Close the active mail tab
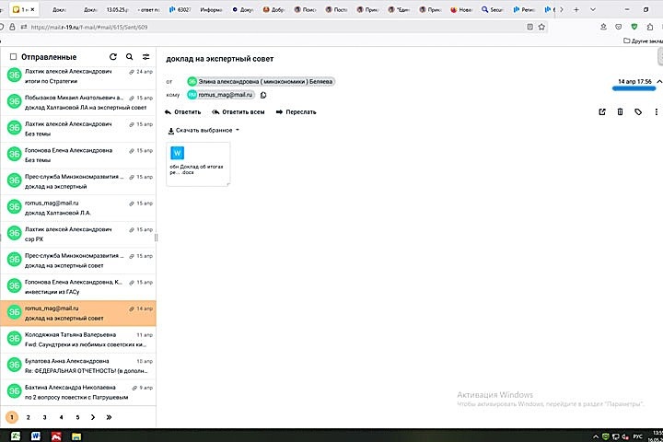 [x=32, y=9]
